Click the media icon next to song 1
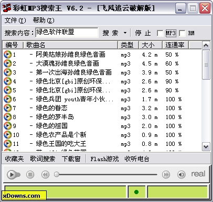The height and width of the screenshot is (202, 213). click(7, 55)
